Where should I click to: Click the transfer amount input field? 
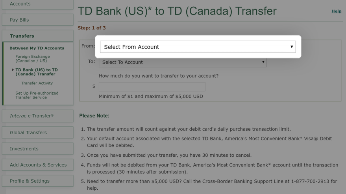[x=152, y=86]
